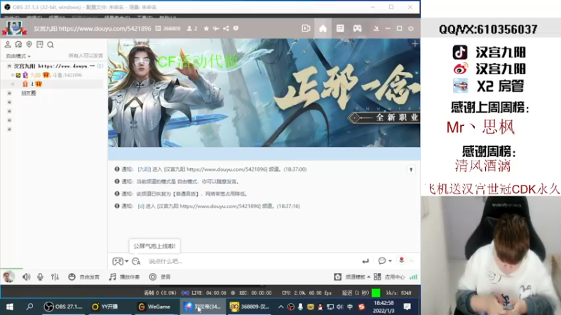Viewport: 561px width, 315px height.
Task: Open the 频道模板 dropdown
Action: tap(352, 276)
